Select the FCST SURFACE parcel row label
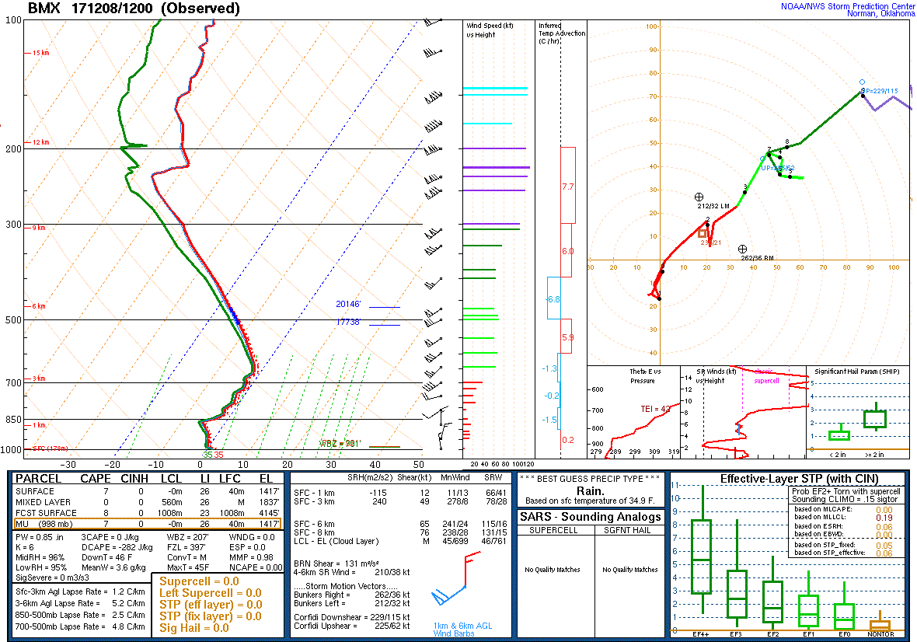917x642 pixels. coord(46,513)
